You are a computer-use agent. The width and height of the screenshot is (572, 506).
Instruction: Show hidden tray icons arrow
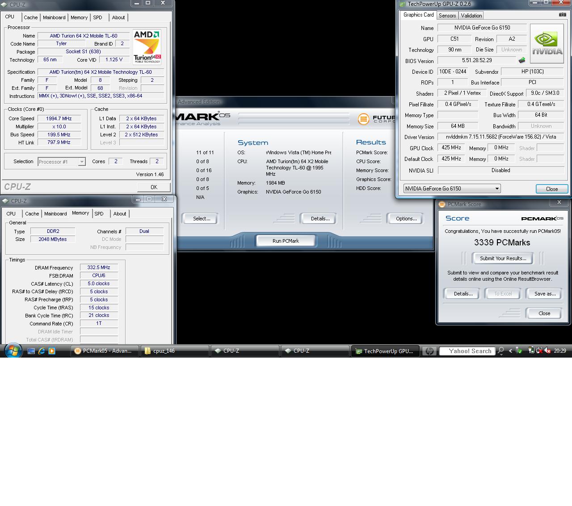[510, 351]
